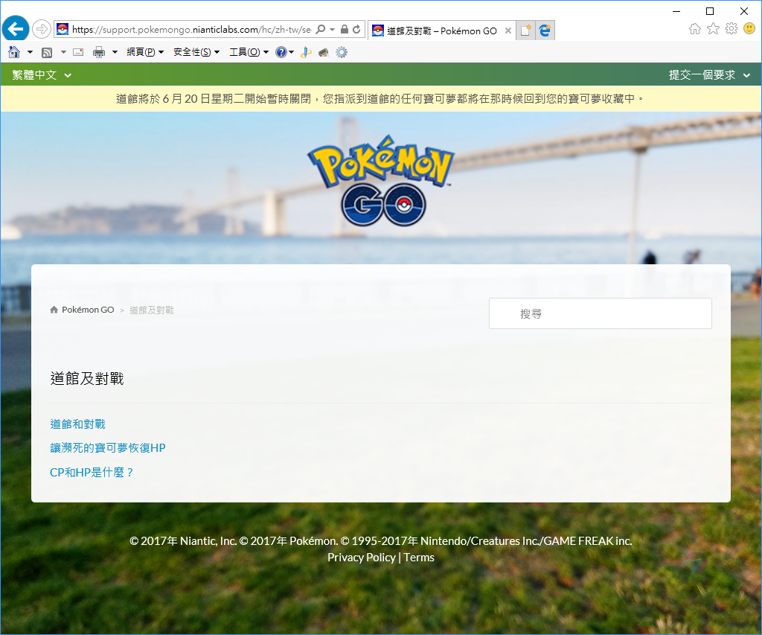Click the 道館將於 6 月 20 日 notice text
The width and height of the screenshot is (762, 635).
pos(380,99)
